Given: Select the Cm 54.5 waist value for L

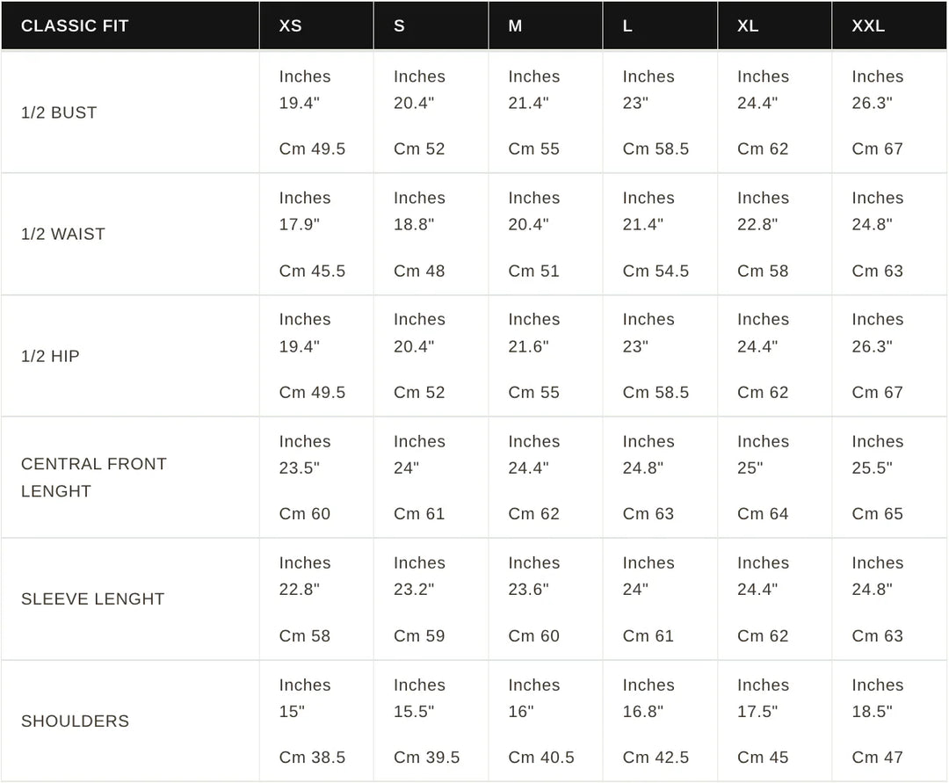Looking at the screenshot, I should point(656,271).
